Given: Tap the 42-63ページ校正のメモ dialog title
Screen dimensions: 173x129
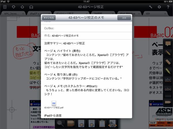Looking at the screenshot, I should 86,17.
